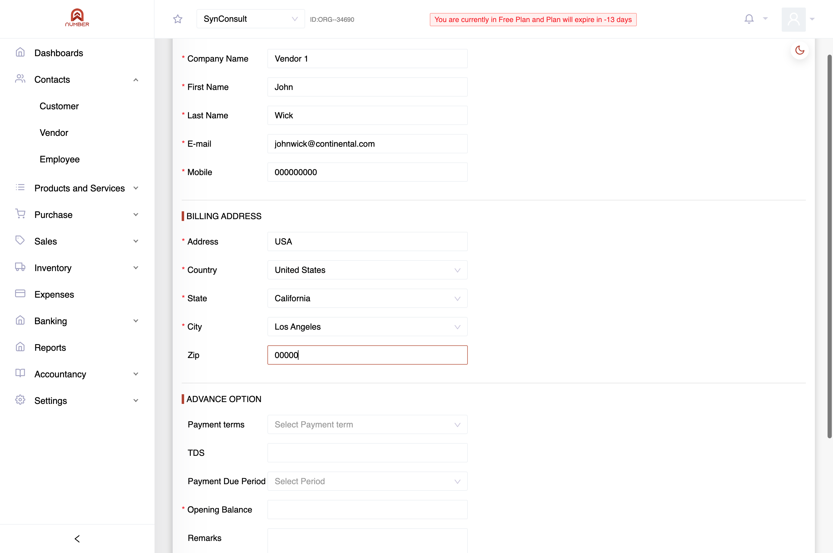Viewport: 833px width, 553px height.
Task: Click the Purchase cart icon
Action: [x=20, y=214]
